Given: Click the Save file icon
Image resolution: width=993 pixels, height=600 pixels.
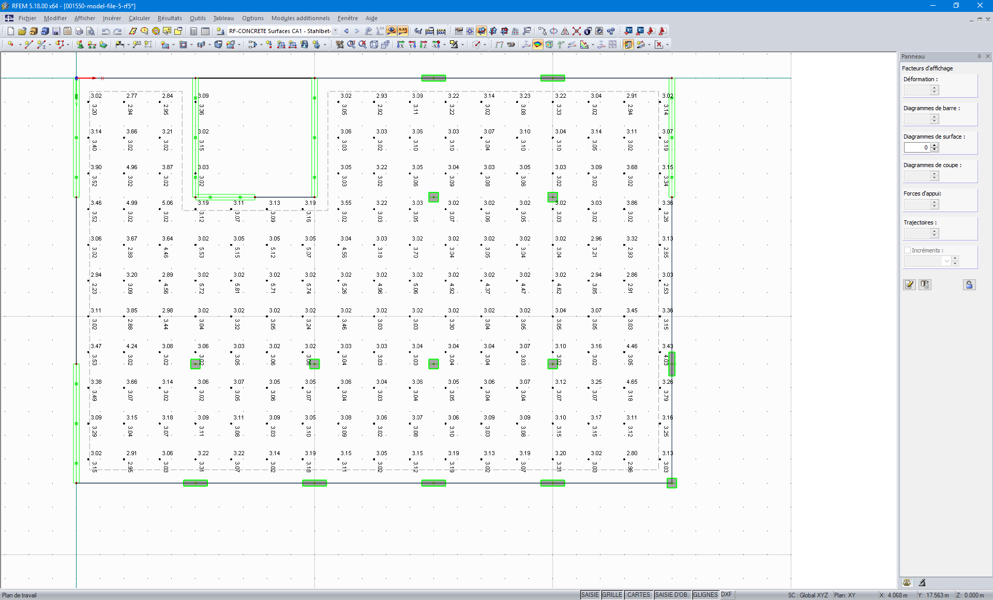Looking at the screenshot, I should click(x=56, y=31).
